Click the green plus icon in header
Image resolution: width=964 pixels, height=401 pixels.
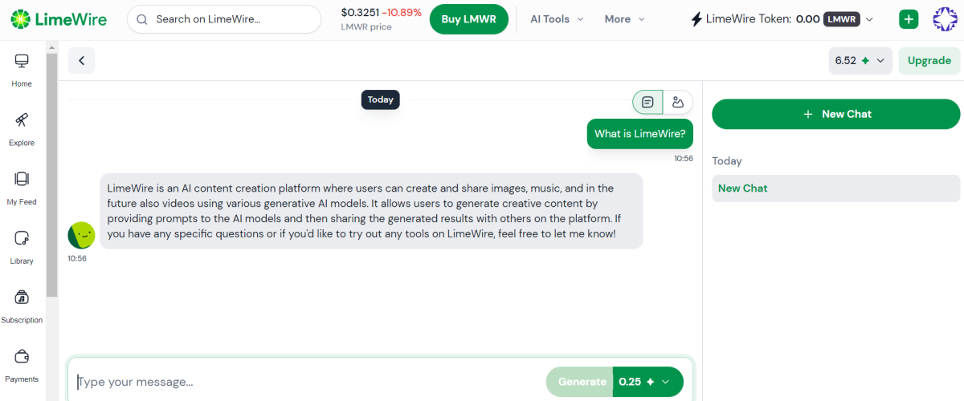click(909, 19)
